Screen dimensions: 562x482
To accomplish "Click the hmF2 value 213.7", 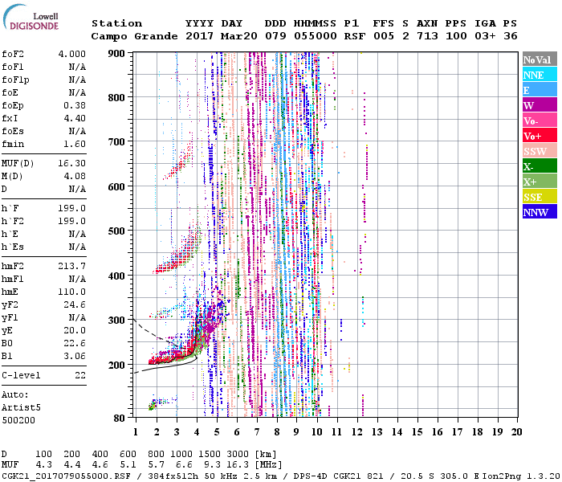I will pos(72,266).
